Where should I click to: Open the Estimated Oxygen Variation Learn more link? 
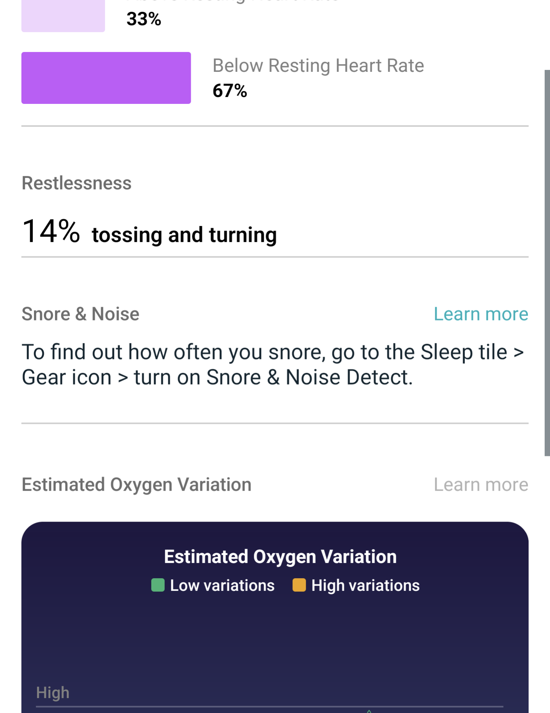tap(481, 485)
